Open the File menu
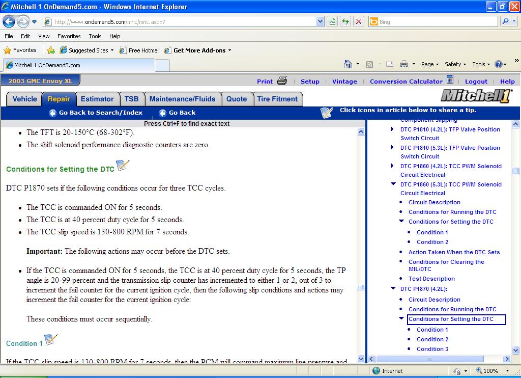The image size is (521, 378). click(x=9, y=36)
